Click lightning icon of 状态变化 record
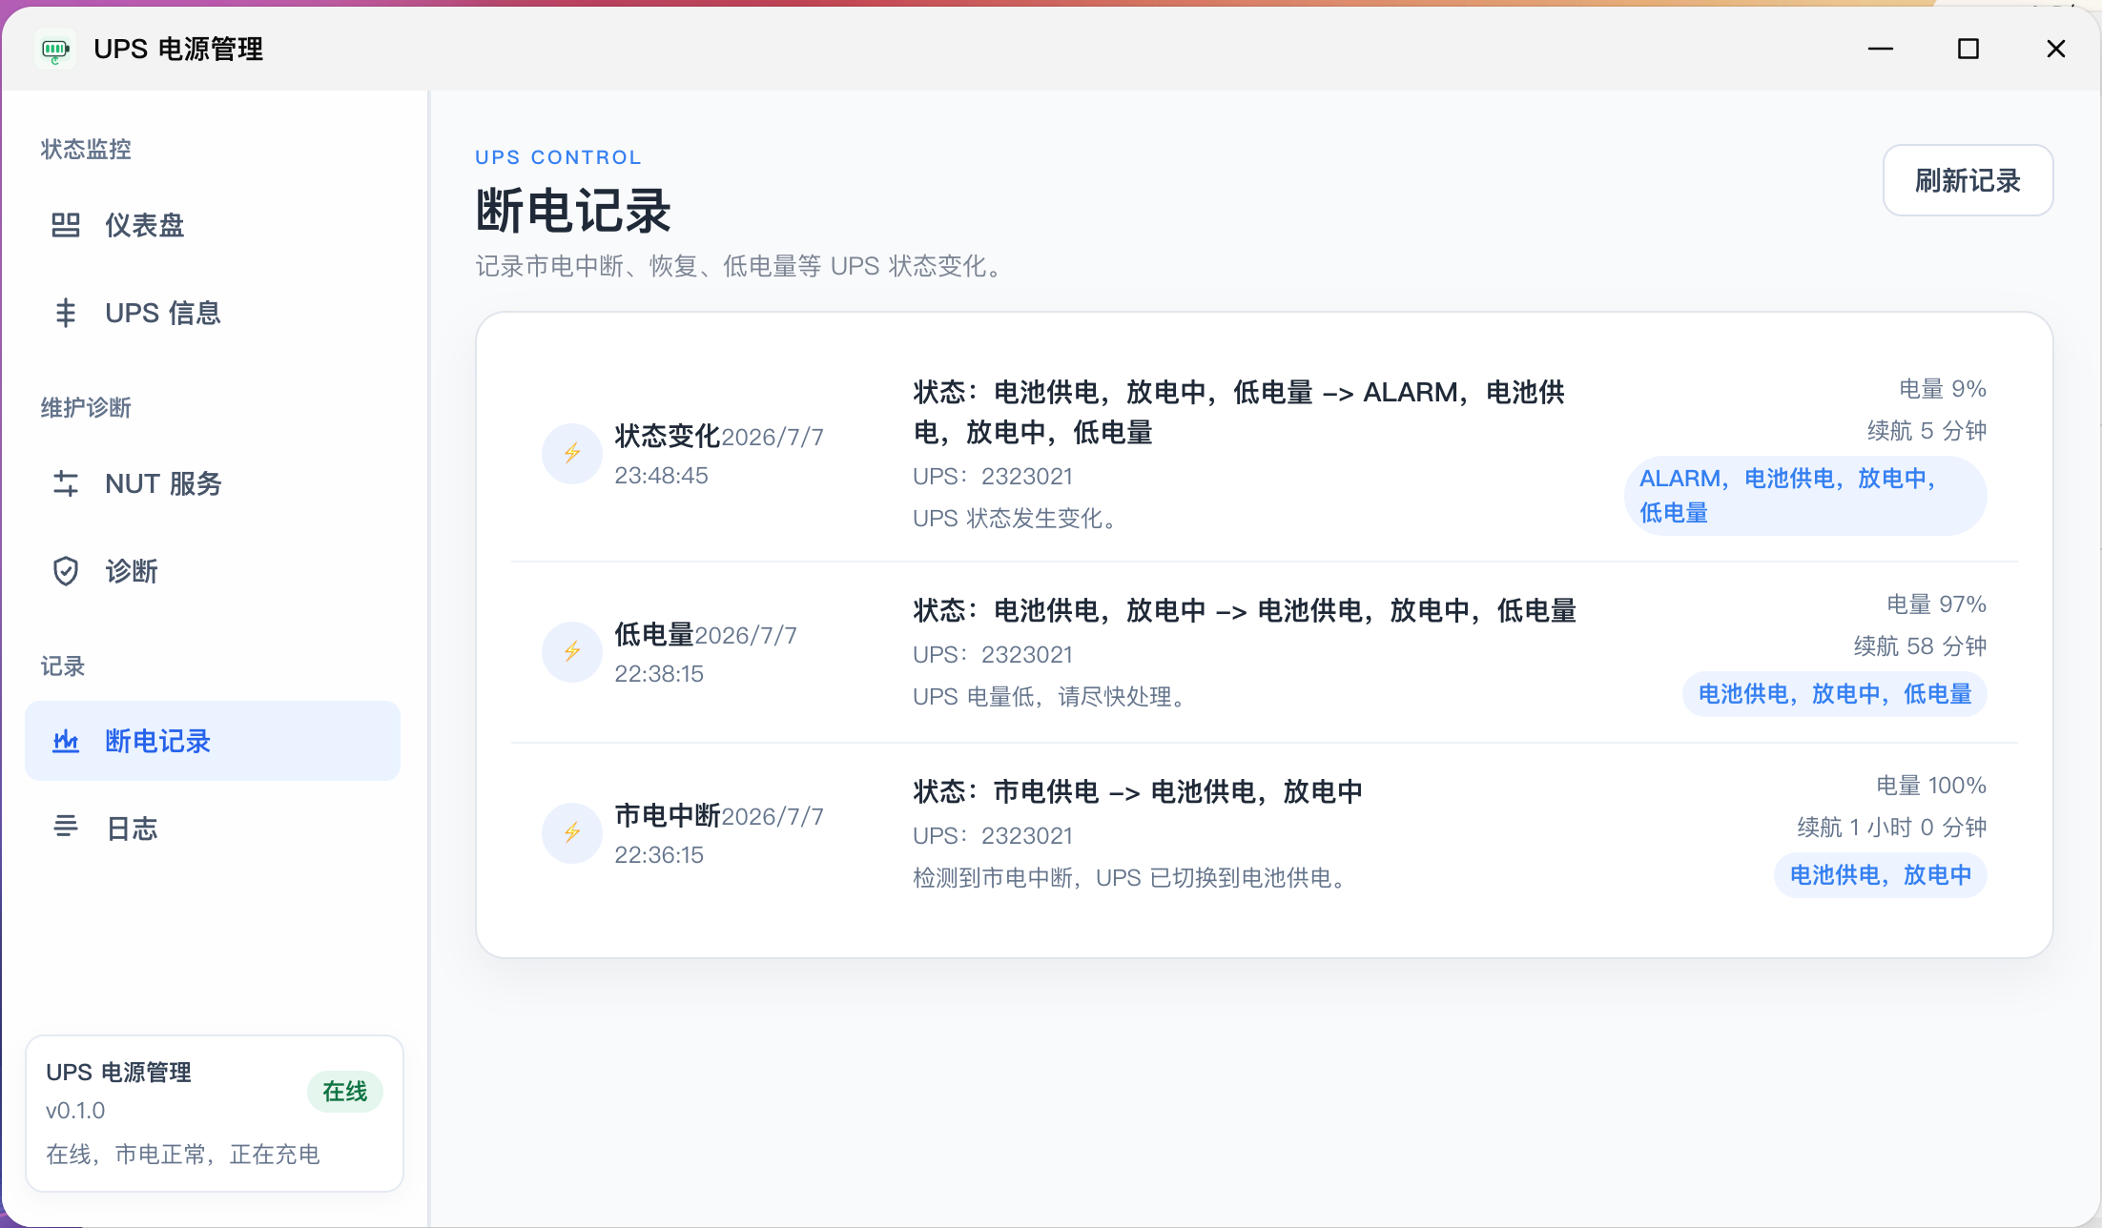This screenshot has height=1228, width=2102. point(571,453)
